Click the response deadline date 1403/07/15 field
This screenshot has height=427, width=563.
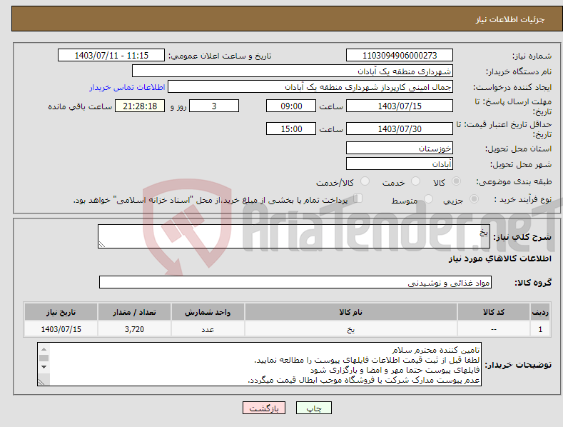[400, 106]
